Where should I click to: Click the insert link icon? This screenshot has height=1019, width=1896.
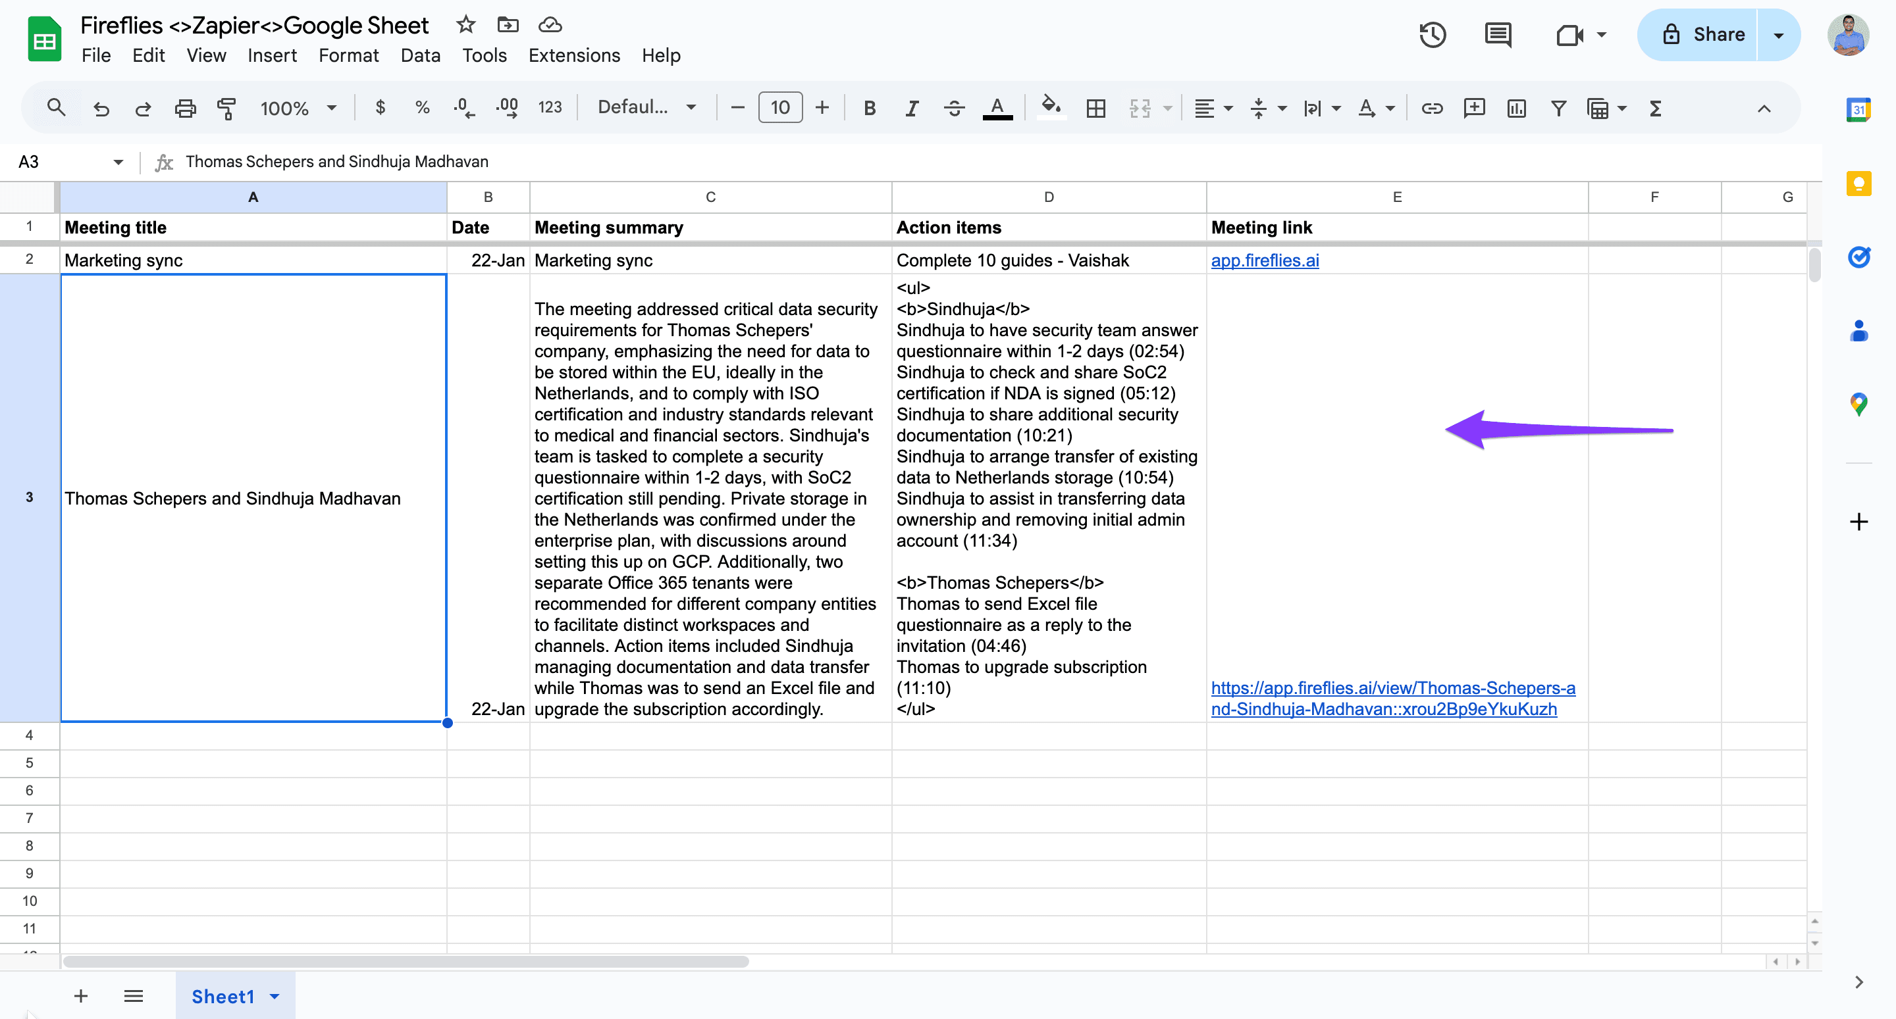coord(1432,109)
